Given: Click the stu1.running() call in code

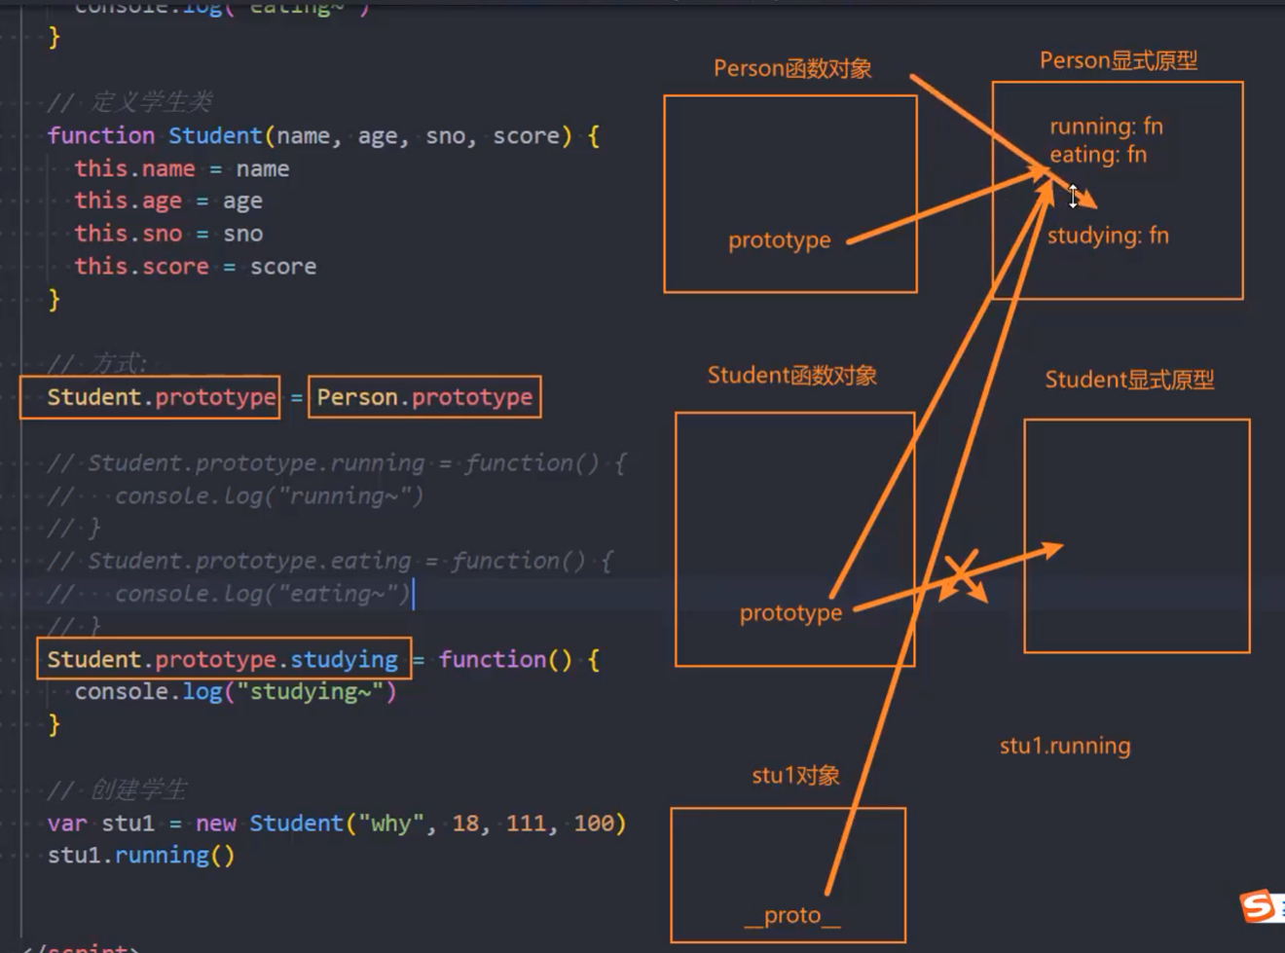Looking at the screenshot, I should 141,856.
